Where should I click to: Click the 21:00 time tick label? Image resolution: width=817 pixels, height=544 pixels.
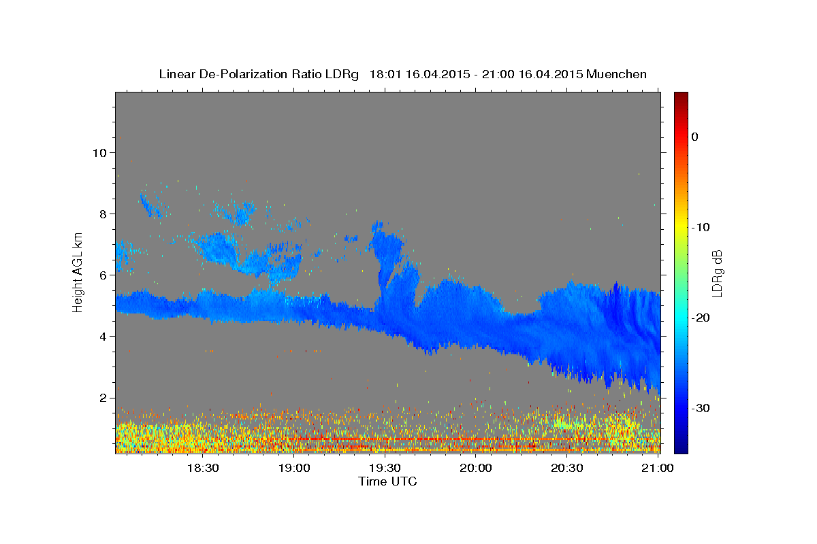click(658, 468)
